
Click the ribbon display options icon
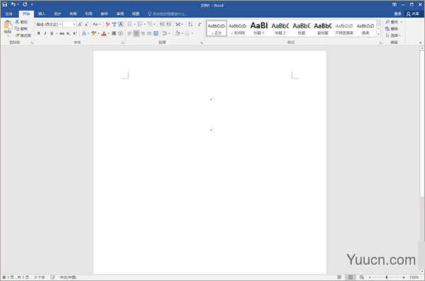(395, 5)
